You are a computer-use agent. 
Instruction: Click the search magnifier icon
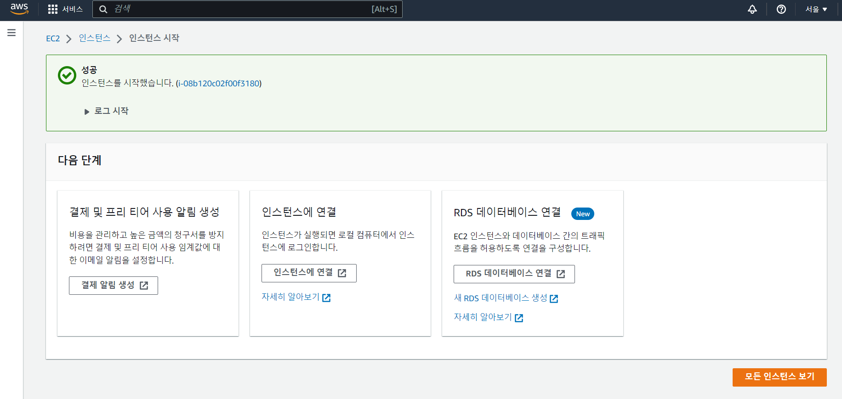[x=103, y=9]
